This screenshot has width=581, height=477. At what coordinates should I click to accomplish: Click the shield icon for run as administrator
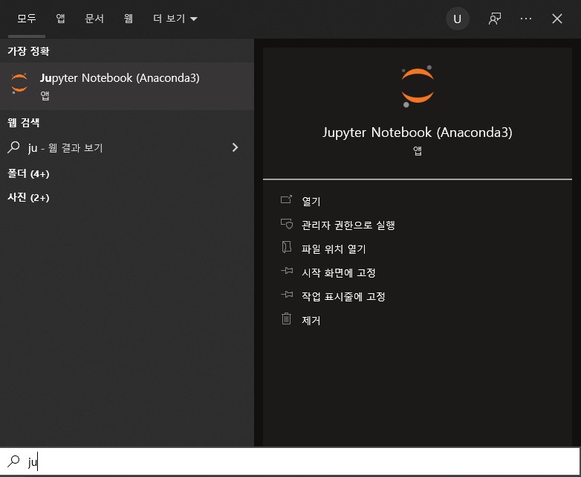pos(287,224)
